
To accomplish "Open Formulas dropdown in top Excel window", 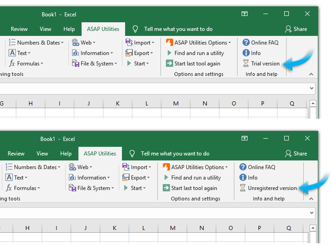I will [x=26, y=64].
